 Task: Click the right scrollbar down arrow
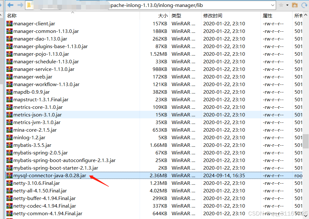306,217
